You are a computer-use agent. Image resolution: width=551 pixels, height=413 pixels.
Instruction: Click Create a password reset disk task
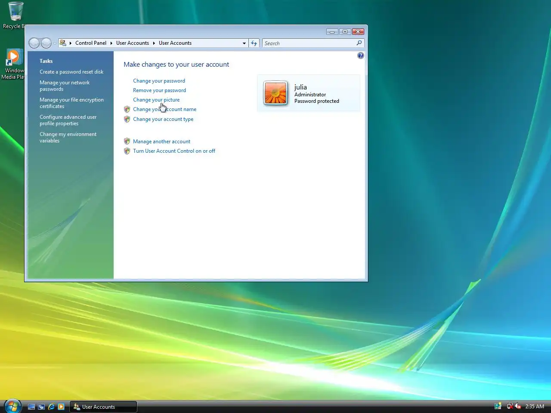(71, 72)
